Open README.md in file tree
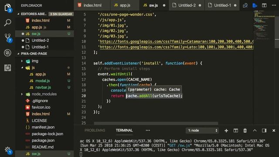Image resolution: width=279 pixels, height=157 pixels. (x=44, y=147)
